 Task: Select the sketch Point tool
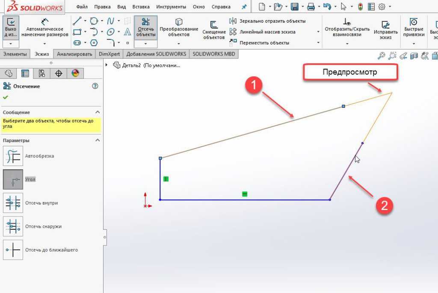pyautogui.click(x=127, y=43)
